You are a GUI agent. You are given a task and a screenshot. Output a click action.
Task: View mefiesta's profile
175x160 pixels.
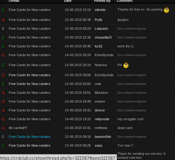click(101, 128)
